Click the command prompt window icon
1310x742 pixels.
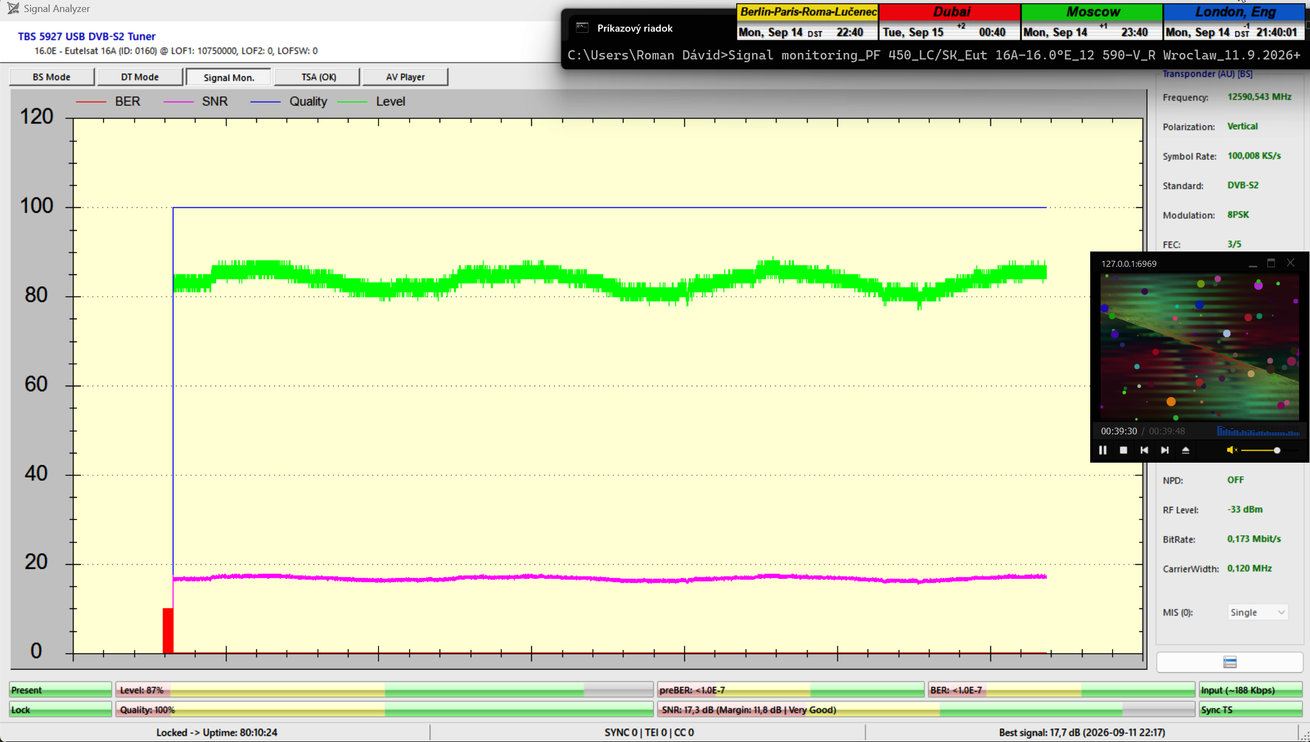coord(582,28)
